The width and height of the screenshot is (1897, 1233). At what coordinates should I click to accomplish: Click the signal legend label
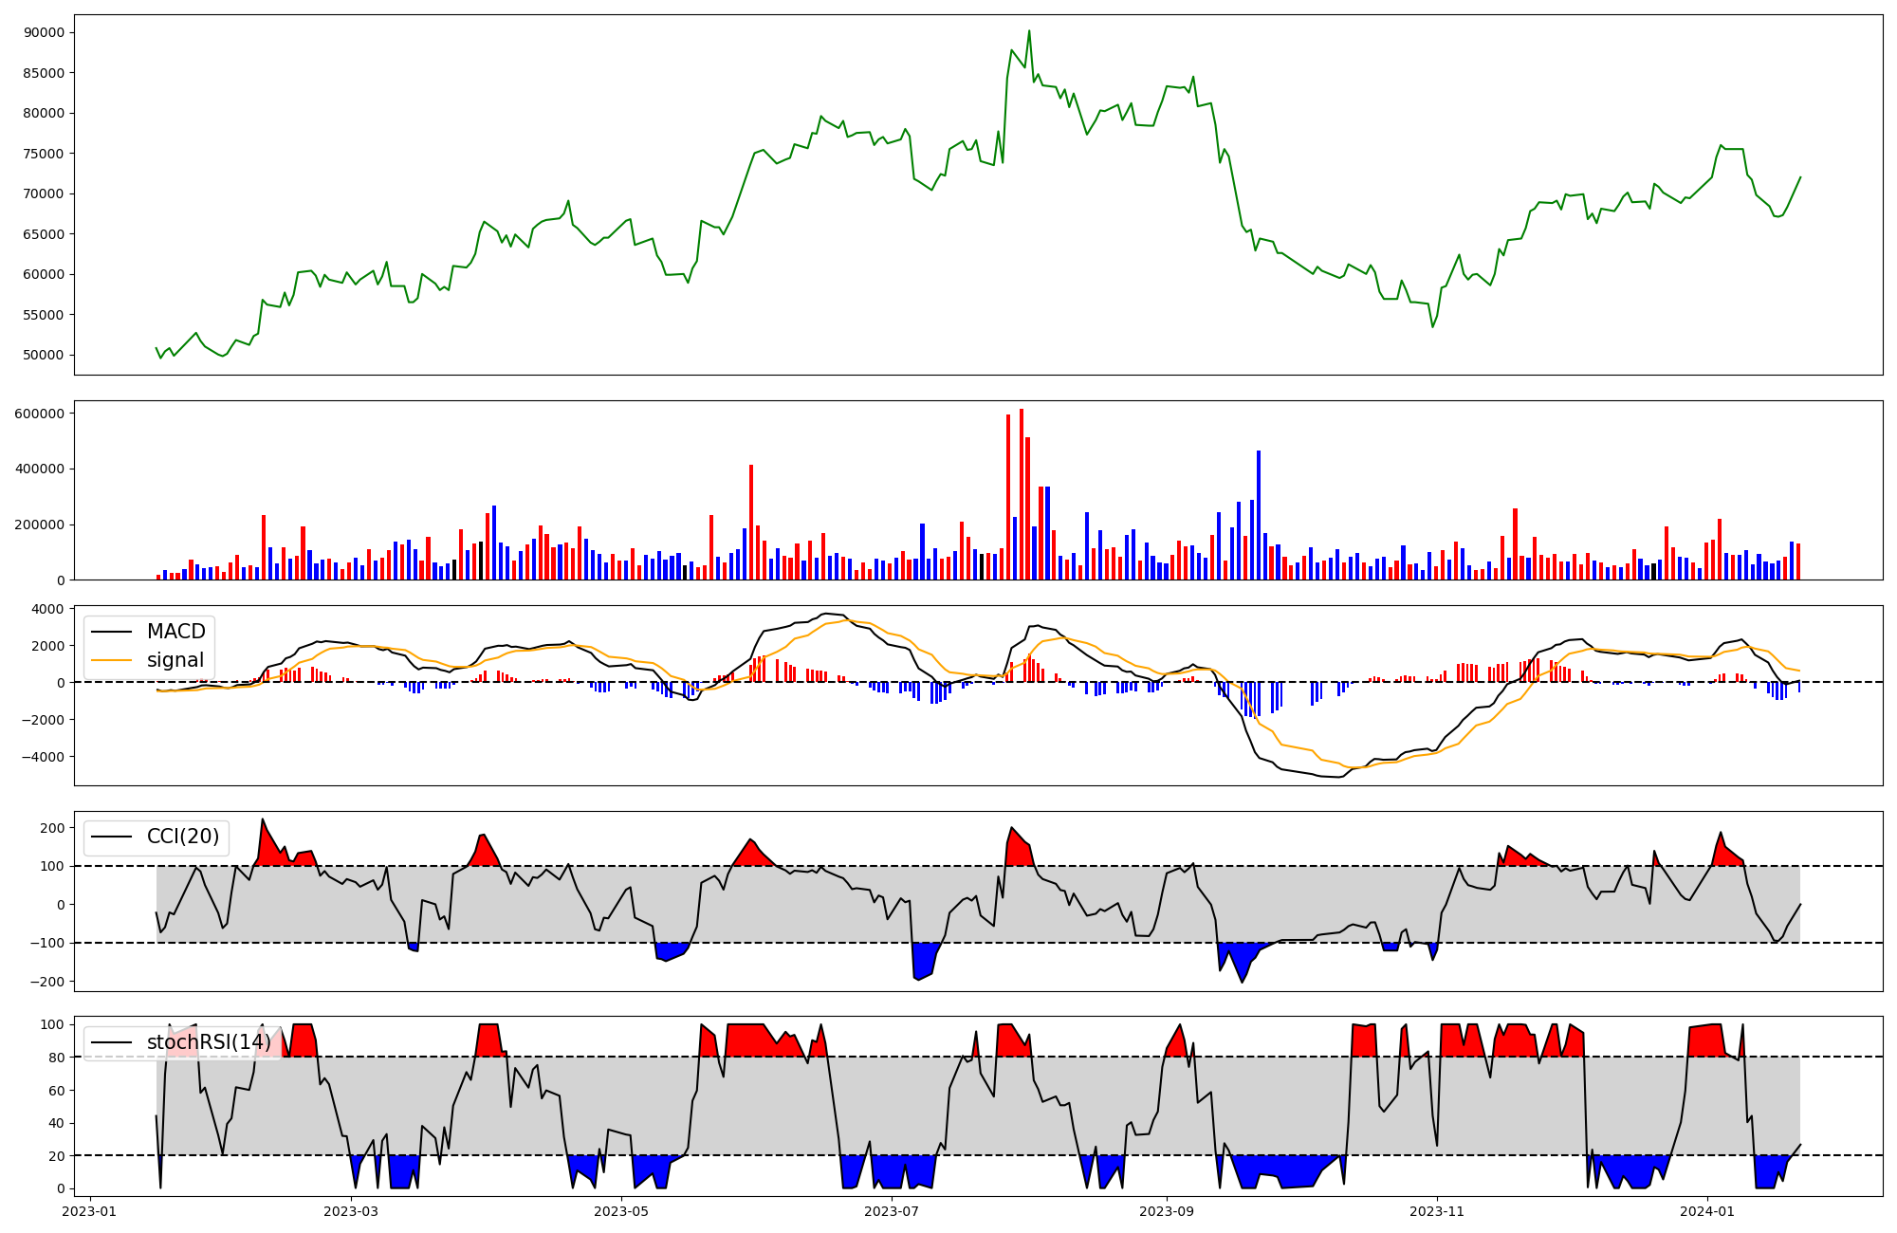click(175, 660)
